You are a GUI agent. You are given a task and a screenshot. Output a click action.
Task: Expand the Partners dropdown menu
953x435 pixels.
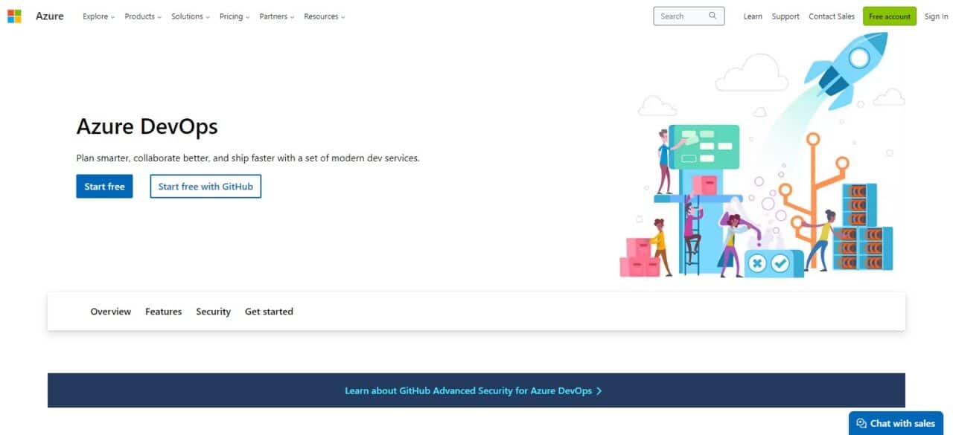click(x=277, y=16)
